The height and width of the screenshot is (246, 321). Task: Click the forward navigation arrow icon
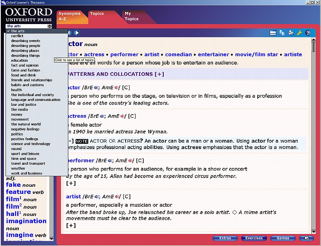[x=77, y=33]
